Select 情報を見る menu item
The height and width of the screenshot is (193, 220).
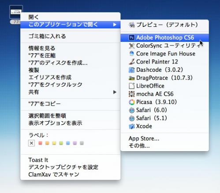(x=71, y=48)
